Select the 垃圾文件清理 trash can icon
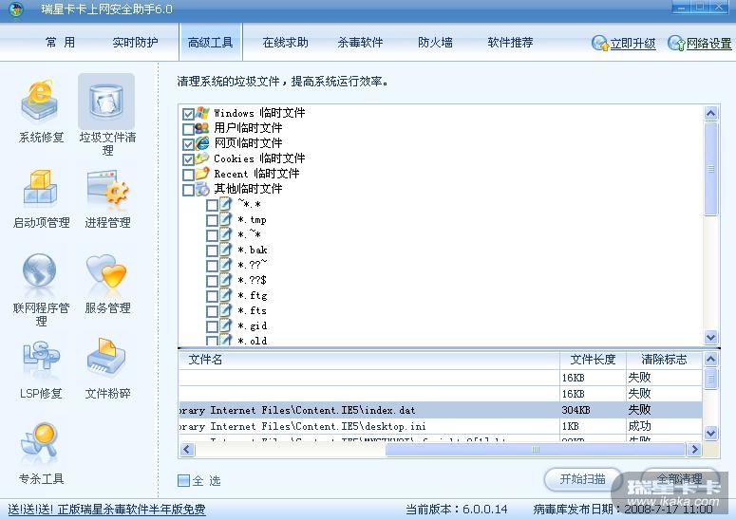Image resolution: width=736 pixels, height=520 pixels. click(x=106, y=101)
